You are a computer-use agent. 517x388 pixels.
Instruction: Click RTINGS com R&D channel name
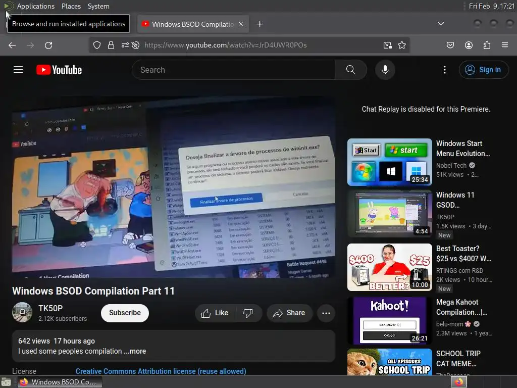pyautogui.click(x=459, y=271)
